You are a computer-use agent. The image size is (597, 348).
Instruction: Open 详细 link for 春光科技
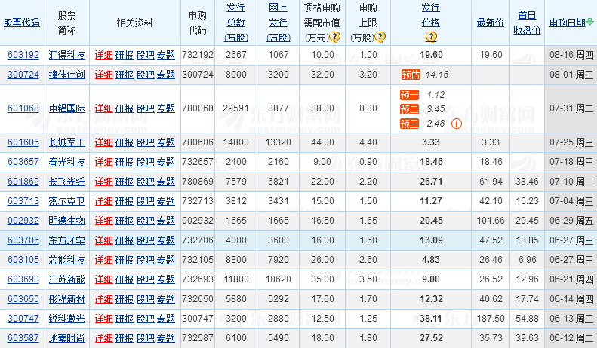click(x=104, y=162)
